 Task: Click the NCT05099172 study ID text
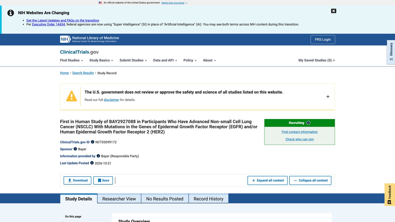tap(106, 142)
